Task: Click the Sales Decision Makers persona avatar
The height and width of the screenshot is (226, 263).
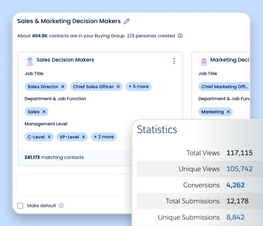Action: coord(30,61)
